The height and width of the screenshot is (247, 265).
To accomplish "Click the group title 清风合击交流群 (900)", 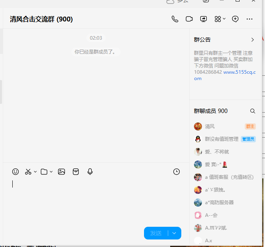I will tap(41, 19).
